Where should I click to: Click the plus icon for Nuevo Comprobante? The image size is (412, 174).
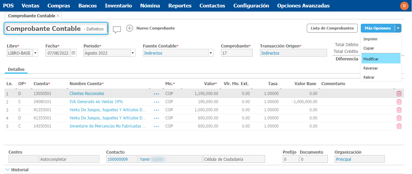[129, 28]
